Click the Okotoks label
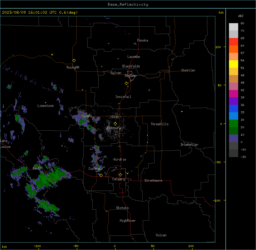The width and height of the screenshot is (256, 250). point(122,208)
